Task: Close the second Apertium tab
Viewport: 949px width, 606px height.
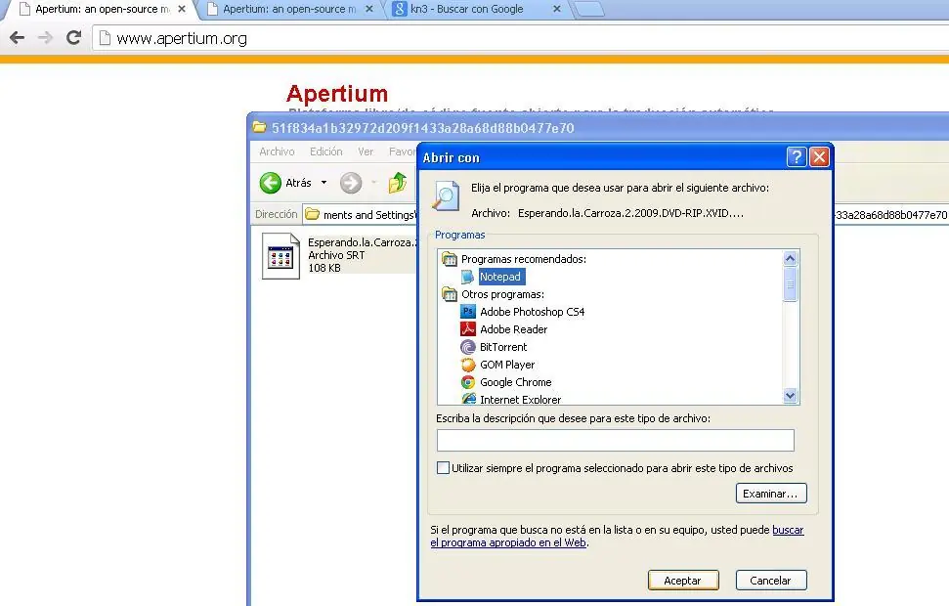Action: (369, 9)
